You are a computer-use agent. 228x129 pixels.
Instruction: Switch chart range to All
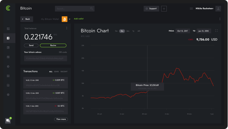coord(139,31)
